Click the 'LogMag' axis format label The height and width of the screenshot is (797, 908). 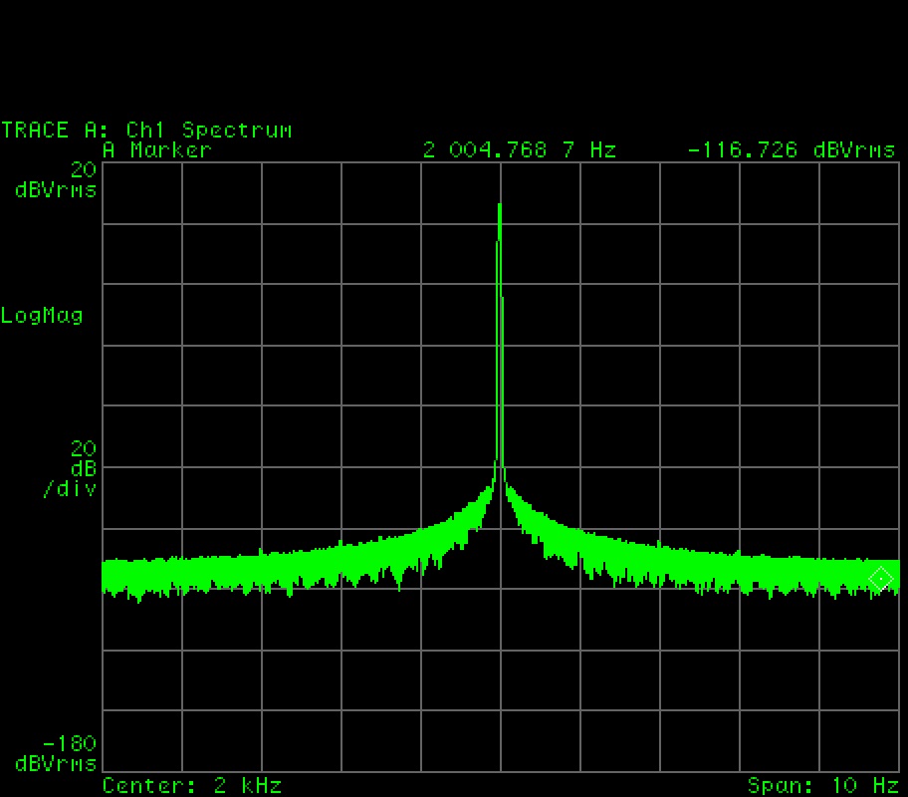point(42,316)
